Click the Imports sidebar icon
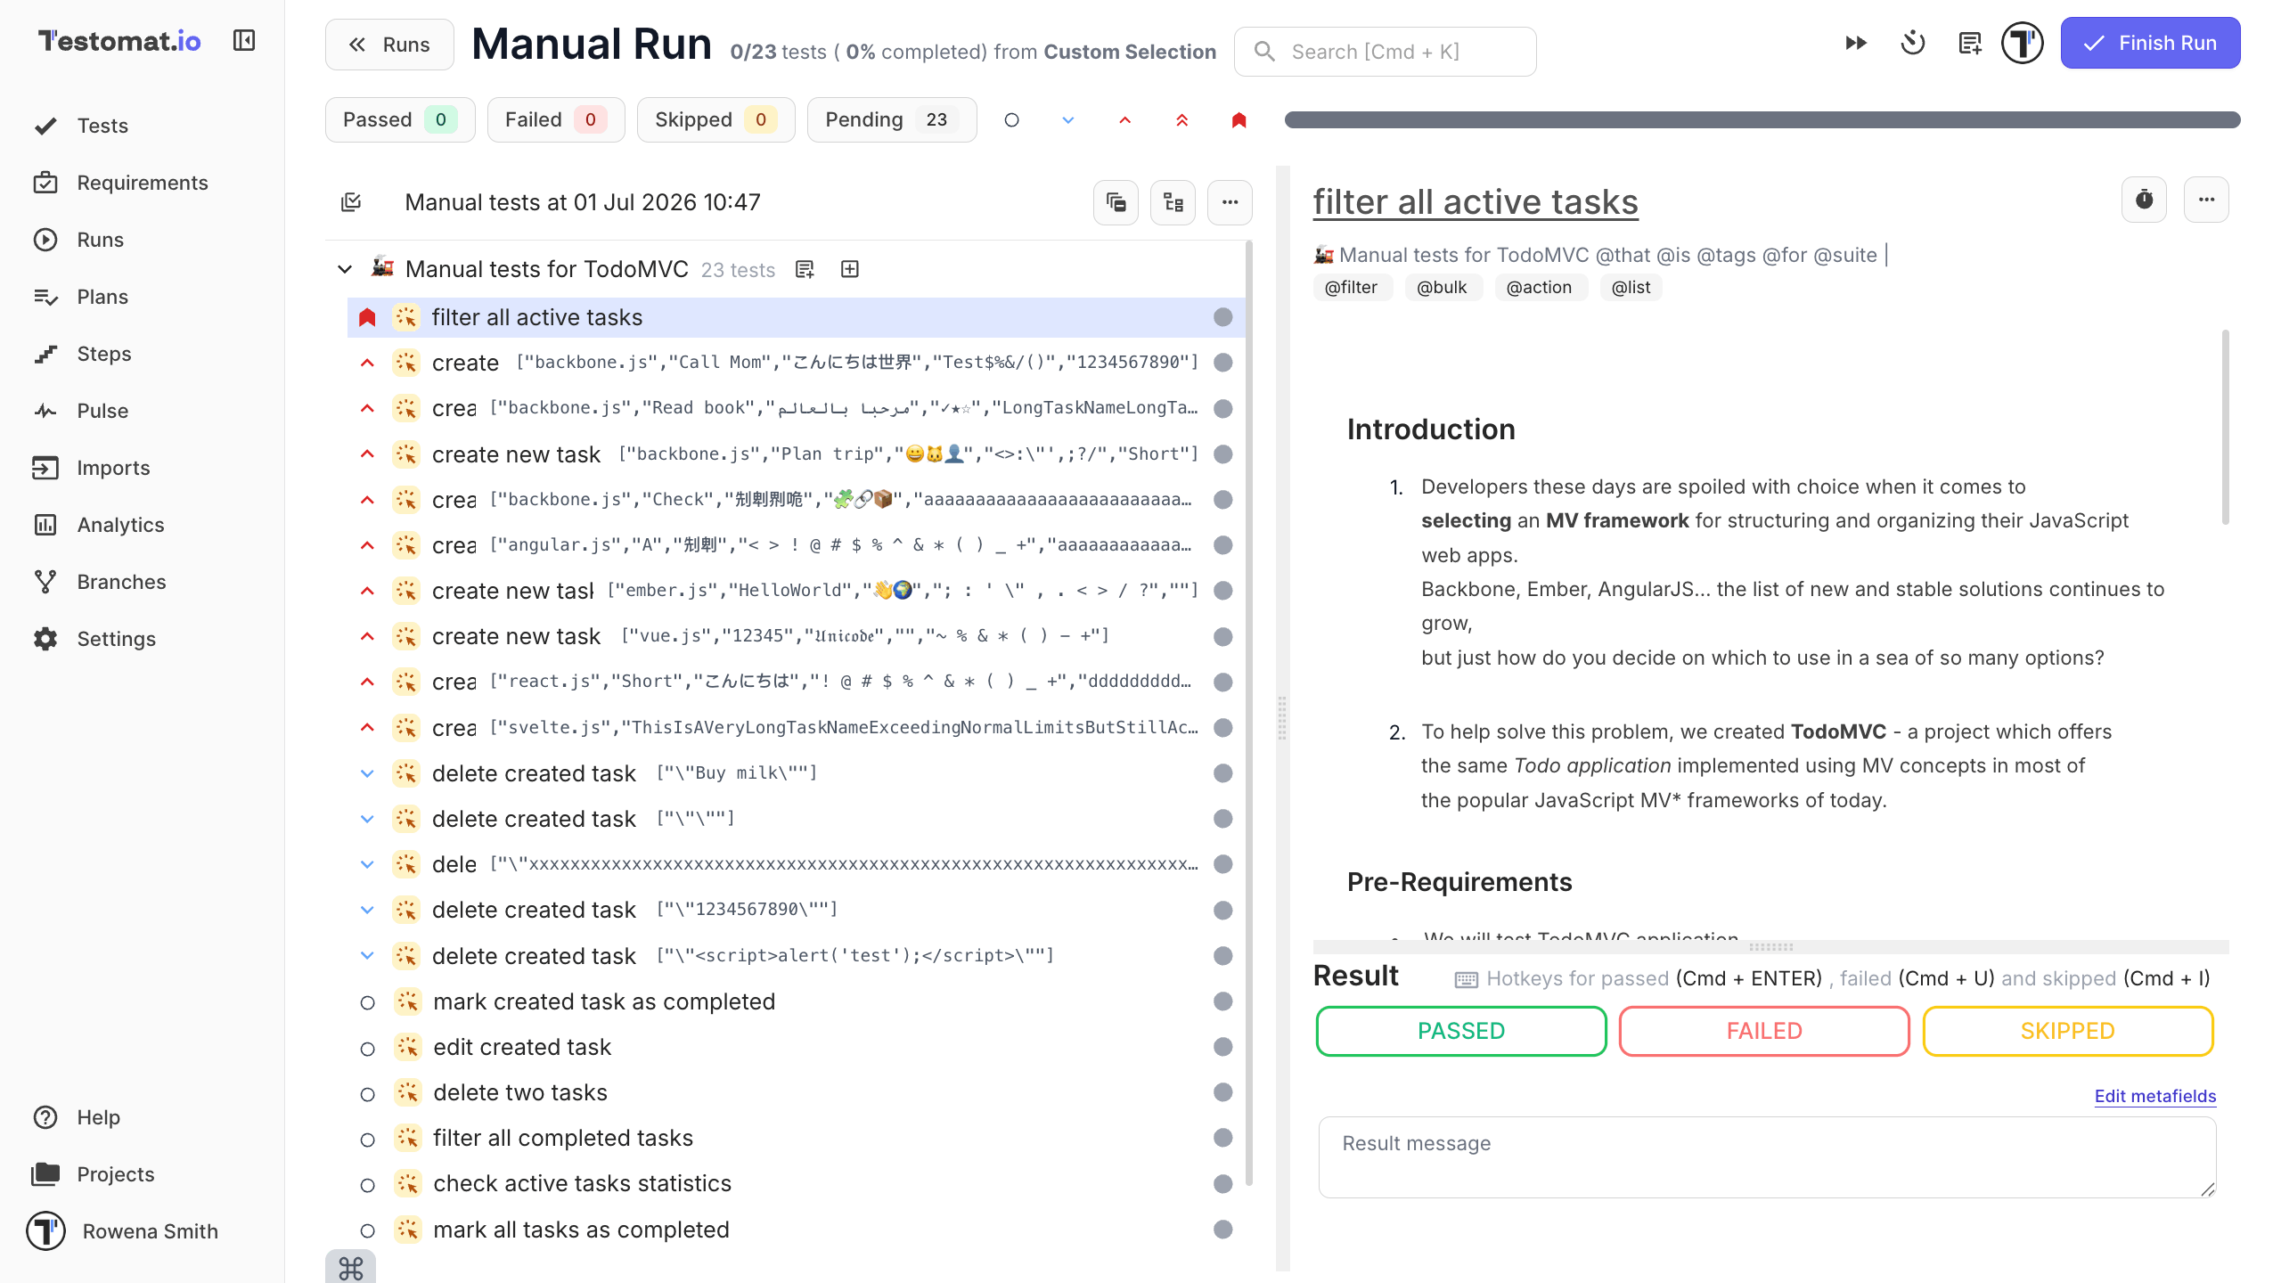The image size is (2281, 1283). (x=45, y=468)
